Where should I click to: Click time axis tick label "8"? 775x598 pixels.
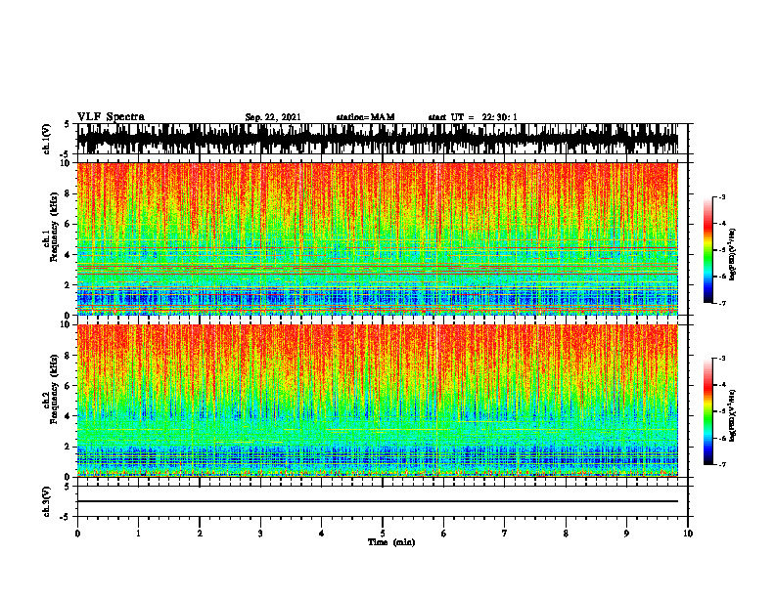(x=566, y=534)
